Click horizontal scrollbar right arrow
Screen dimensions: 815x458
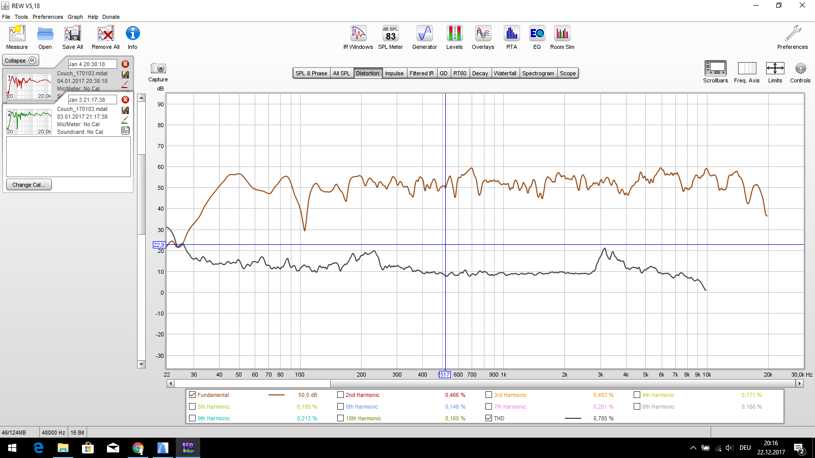click(800, 384)
